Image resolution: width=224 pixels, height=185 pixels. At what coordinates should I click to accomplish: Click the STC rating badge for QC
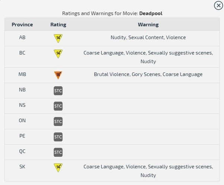(58, 152)
